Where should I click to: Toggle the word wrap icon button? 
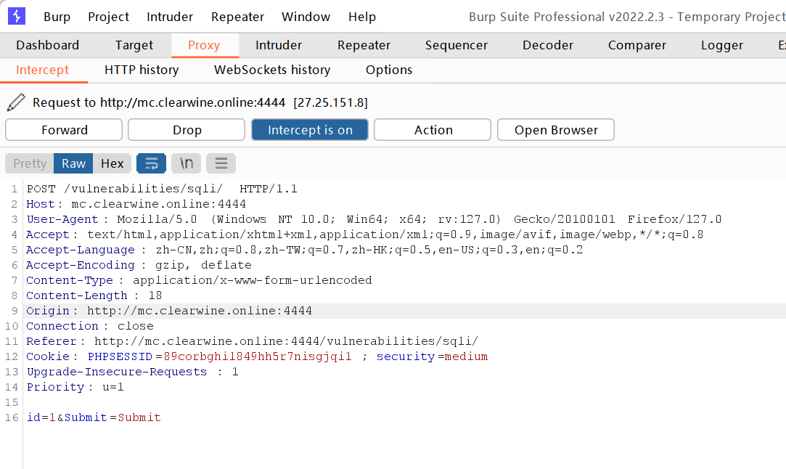click(152, 163)
